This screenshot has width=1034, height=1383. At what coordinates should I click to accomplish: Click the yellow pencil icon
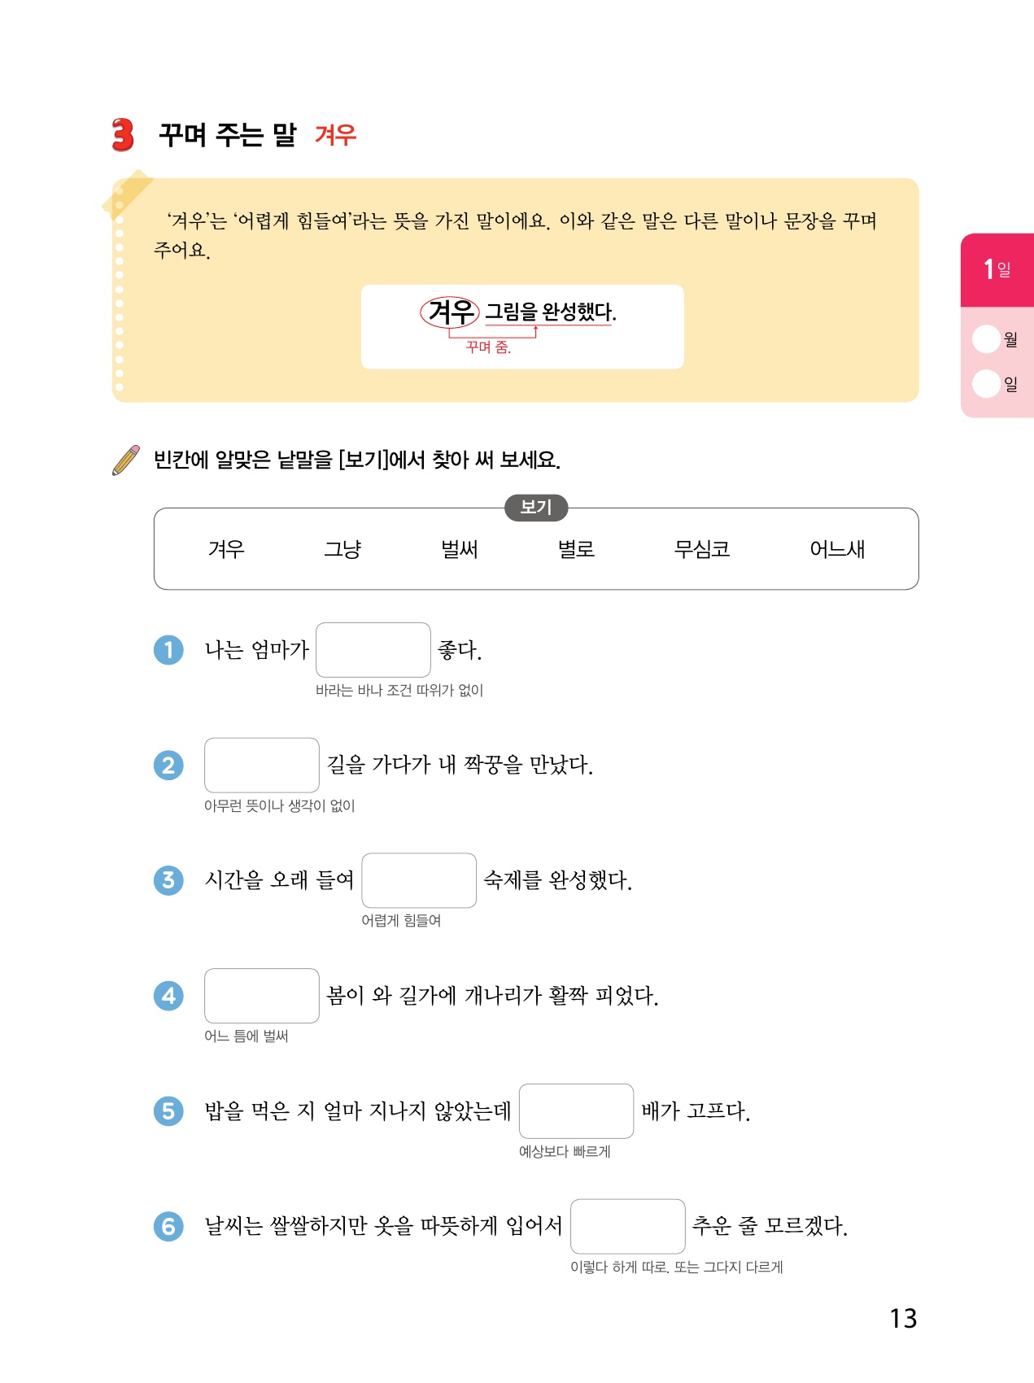point(126,460)
